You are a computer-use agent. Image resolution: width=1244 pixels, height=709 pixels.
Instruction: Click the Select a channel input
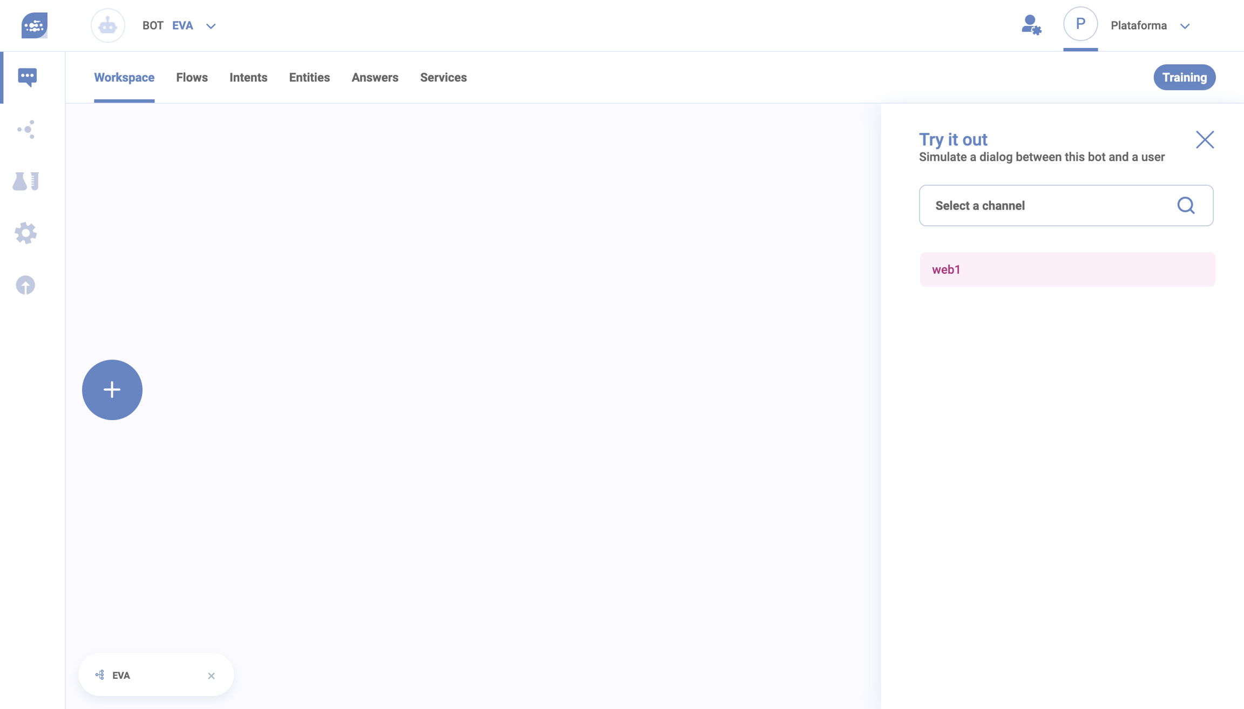[1047, 205]
